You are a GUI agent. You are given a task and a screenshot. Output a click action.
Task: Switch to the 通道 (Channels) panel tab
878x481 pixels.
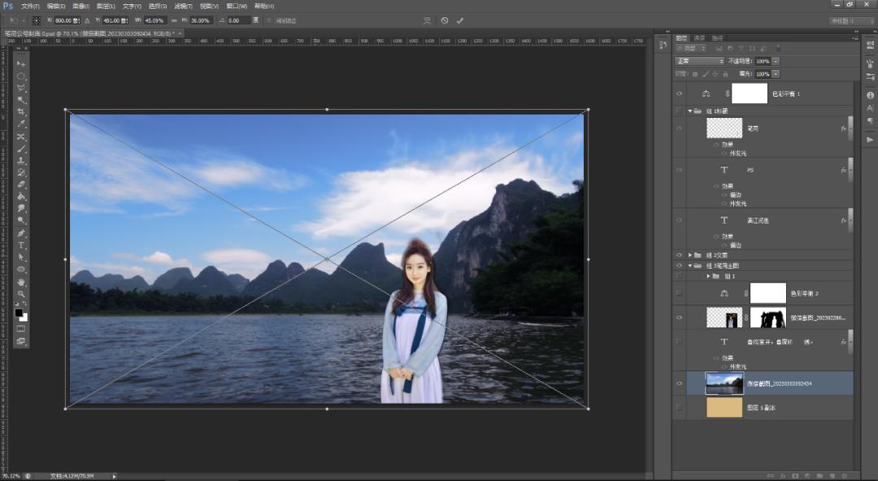[699, 38]
